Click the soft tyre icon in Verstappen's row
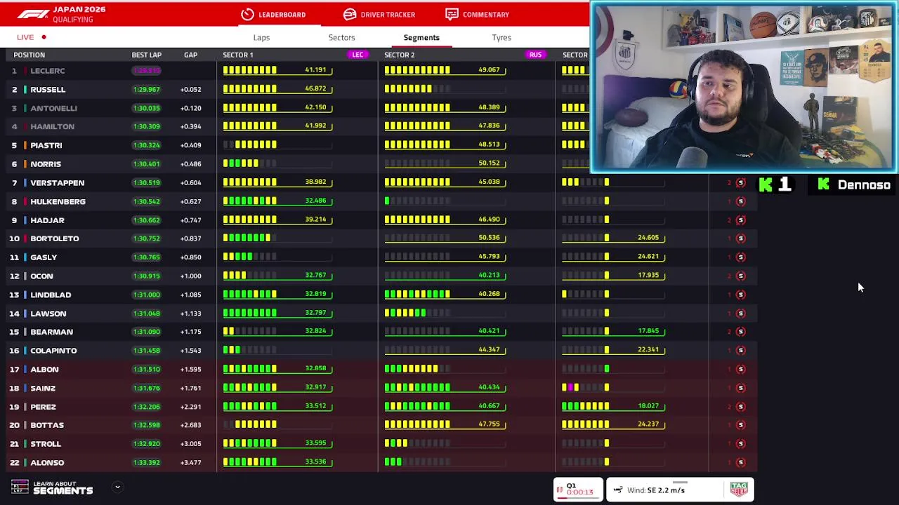 coord(740,182)
